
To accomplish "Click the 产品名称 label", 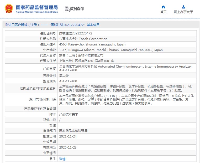I will (49, 68).
